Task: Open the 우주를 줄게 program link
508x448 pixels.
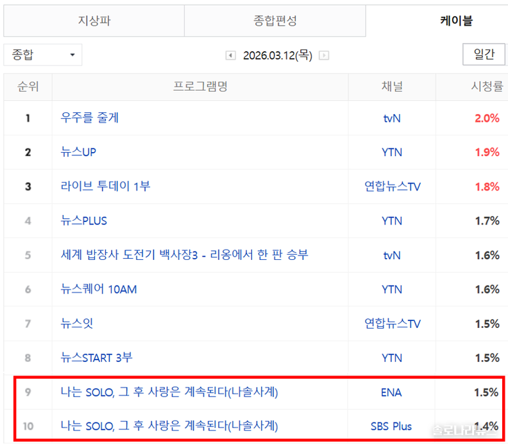Action: [x=90, y=118]
